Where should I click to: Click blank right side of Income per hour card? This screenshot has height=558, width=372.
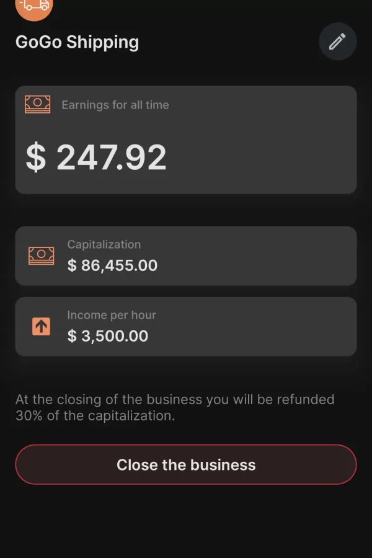[x=279, y=326]
